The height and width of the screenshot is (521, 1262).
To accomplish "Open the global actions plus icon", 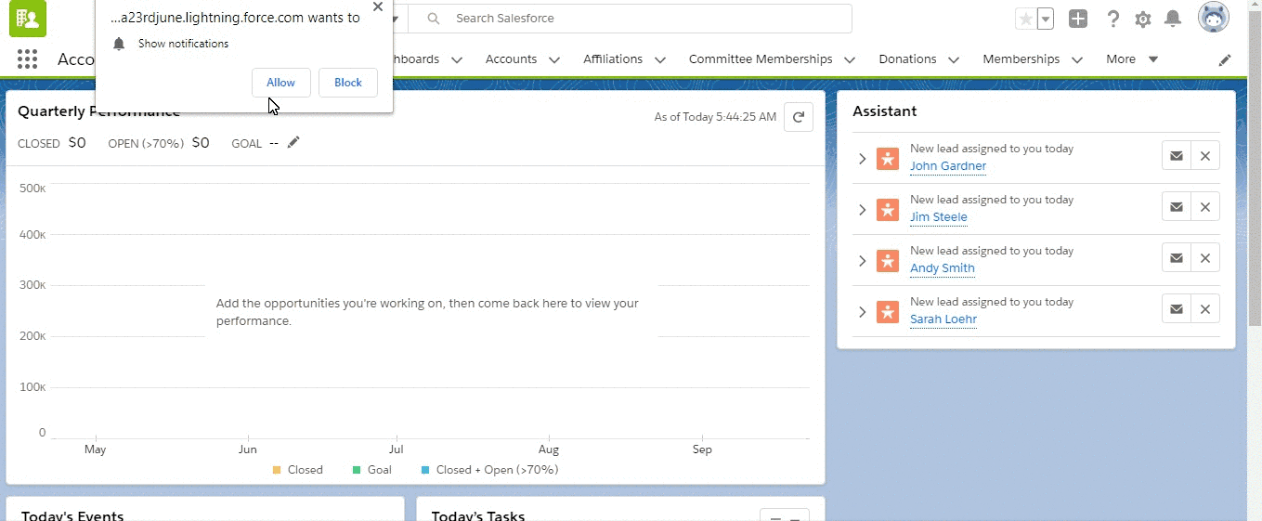I will pos(1077,19).
